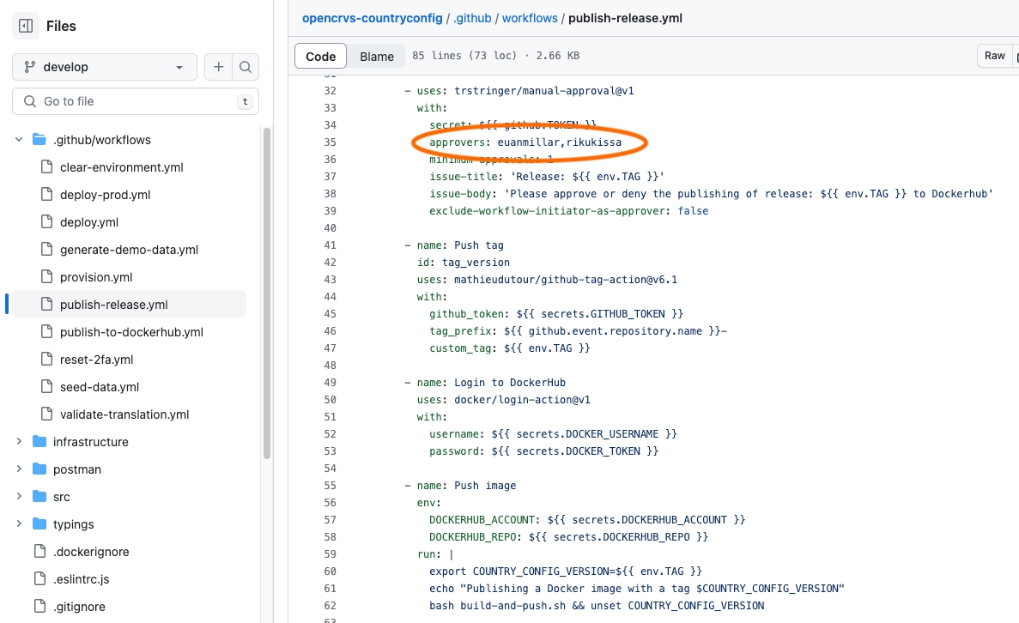The image size is (1019, 623).
Task: Open the workflows breadcrumb link
Action: point(529,18)
